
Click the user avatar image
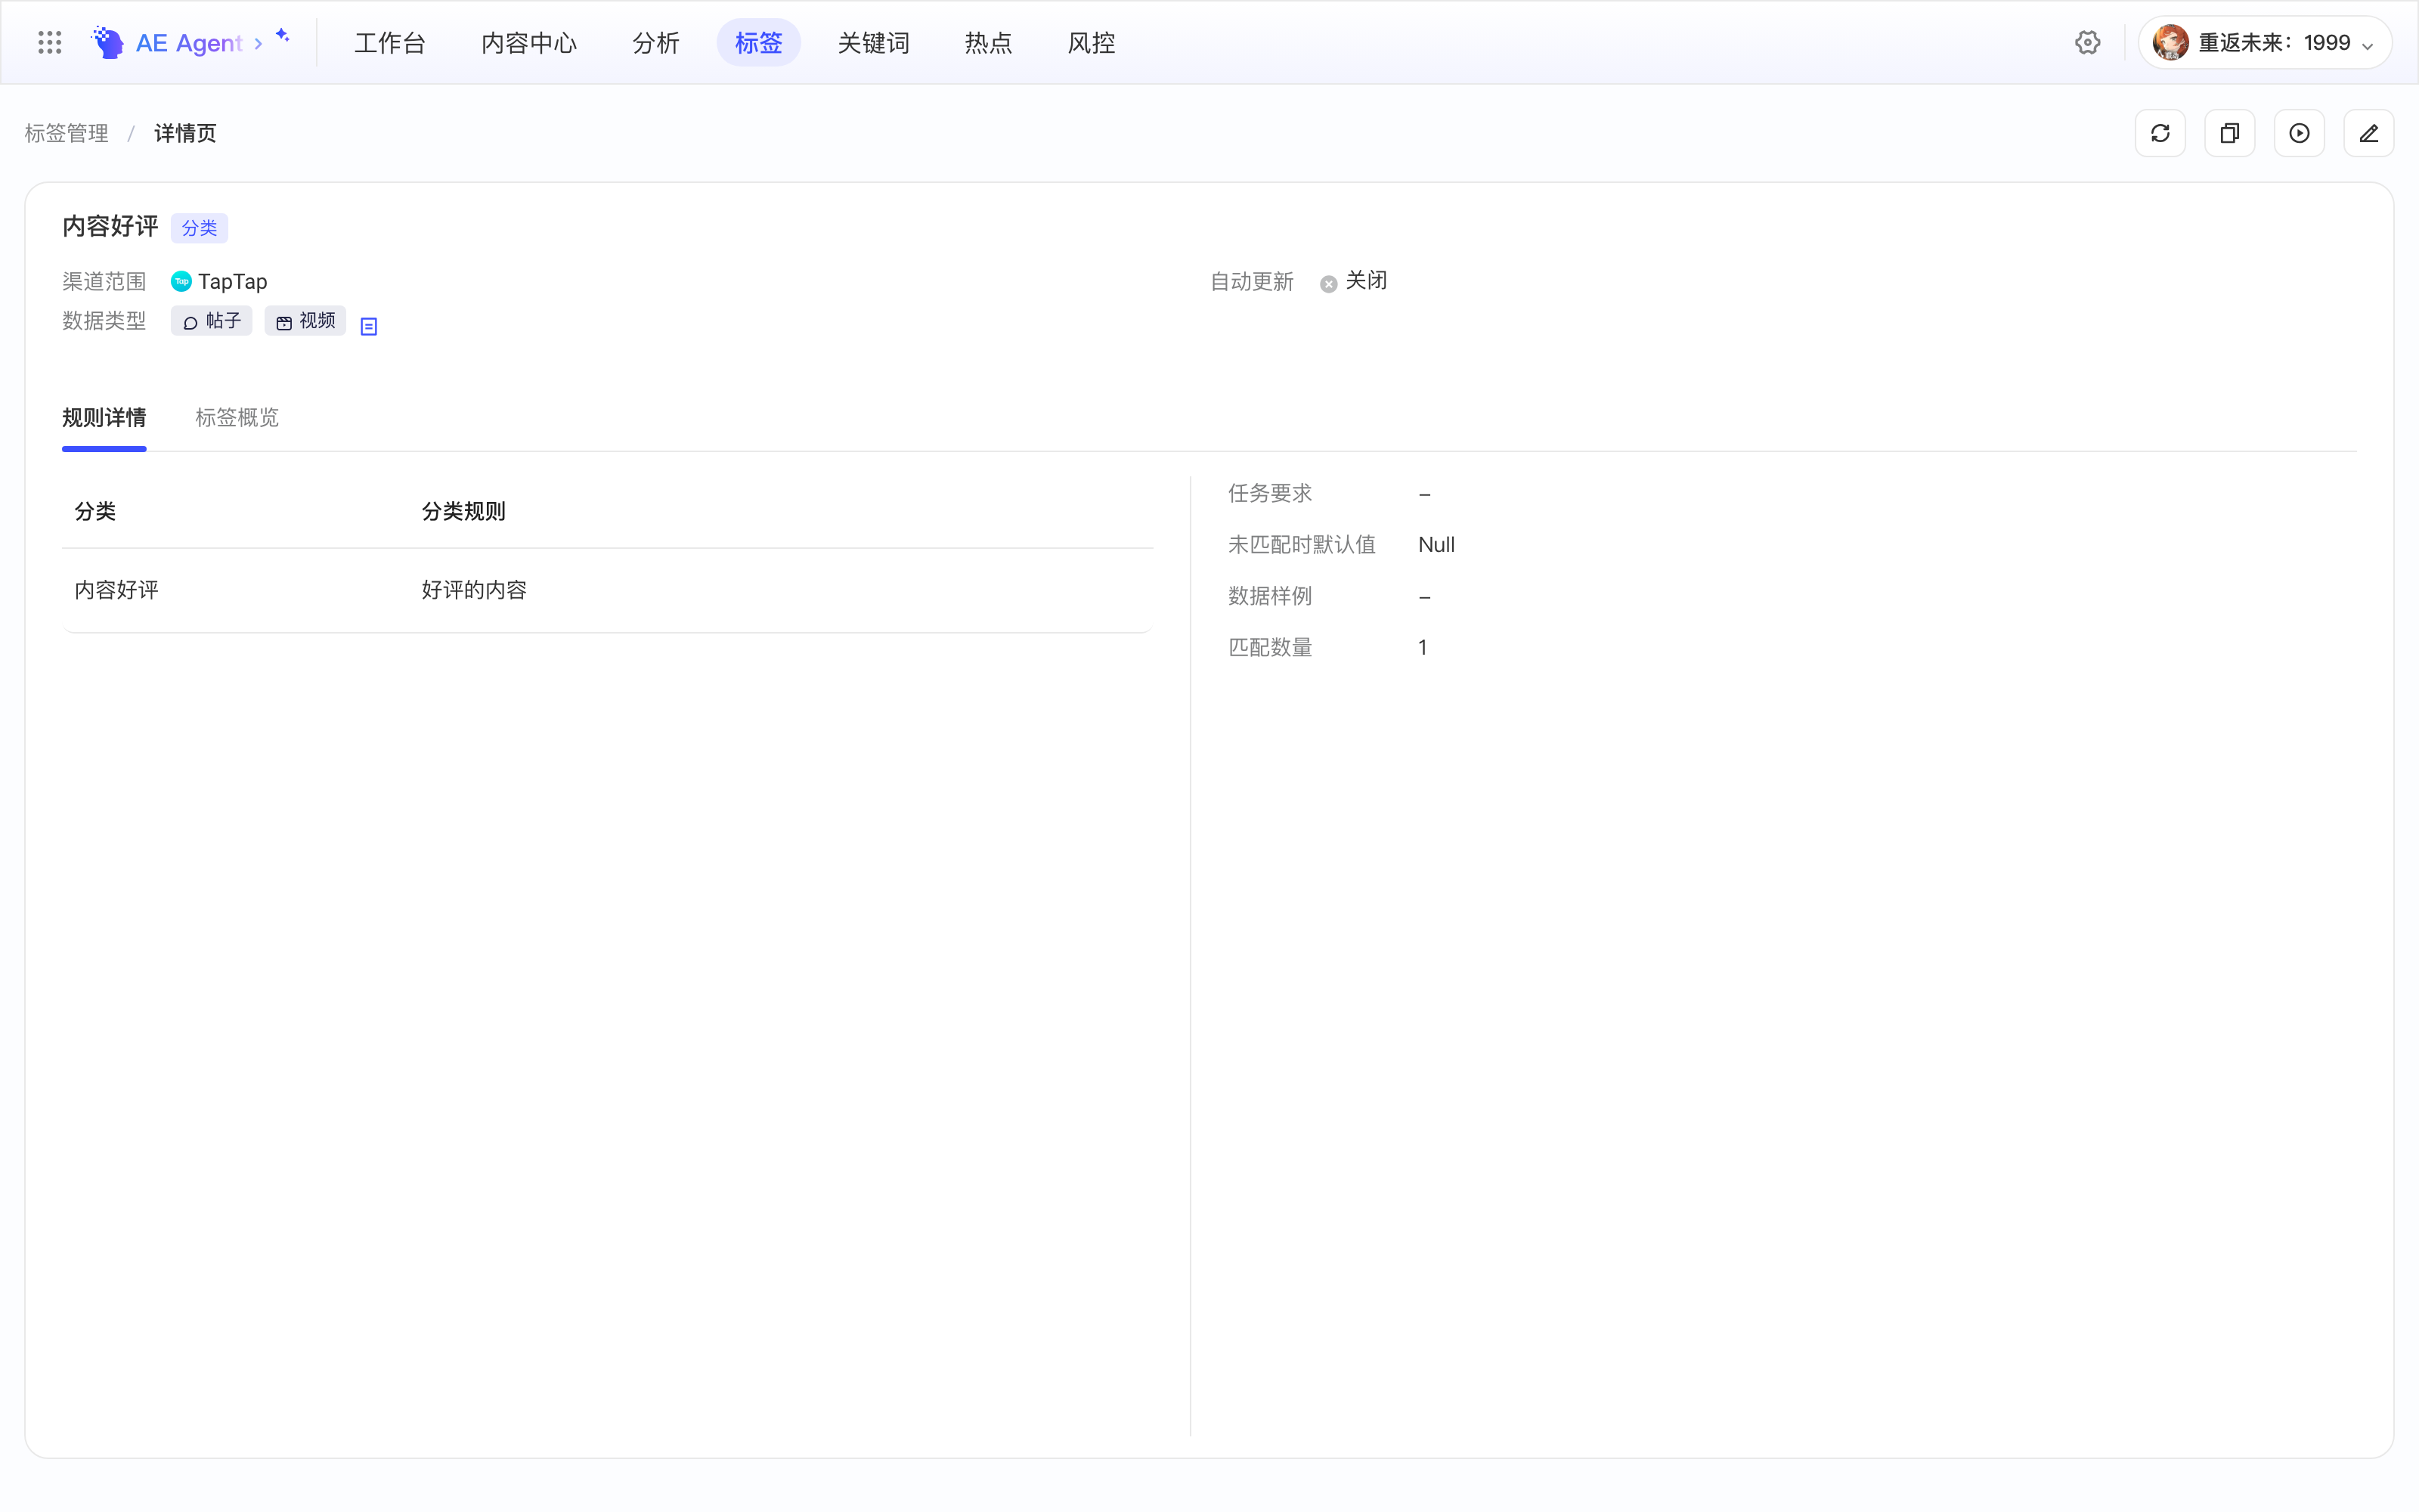[2170, 43]
